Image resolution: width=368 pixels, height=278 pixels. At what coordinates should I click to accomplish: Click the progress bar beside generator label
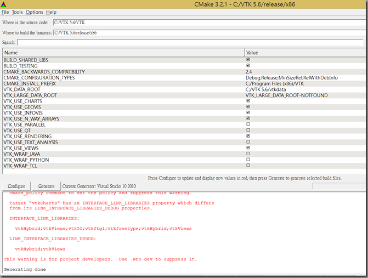[x=340, y=186]
